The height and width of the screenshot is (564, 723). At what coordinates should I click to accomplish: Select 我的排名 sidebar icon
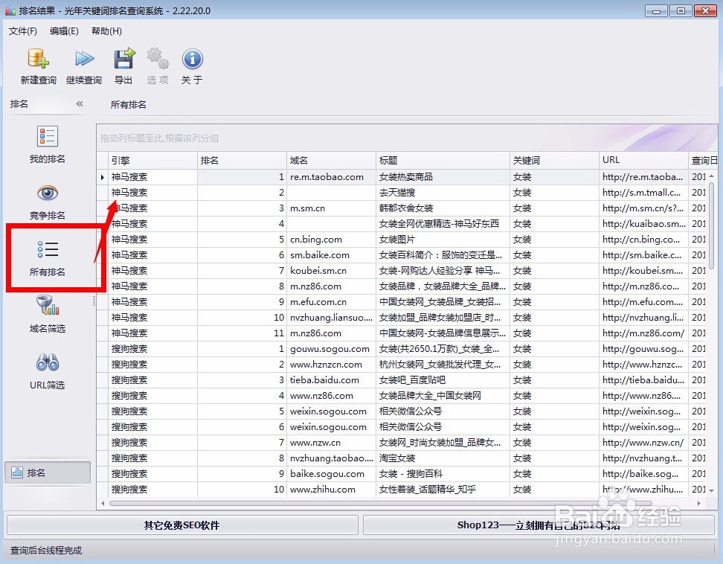(47, 137)
